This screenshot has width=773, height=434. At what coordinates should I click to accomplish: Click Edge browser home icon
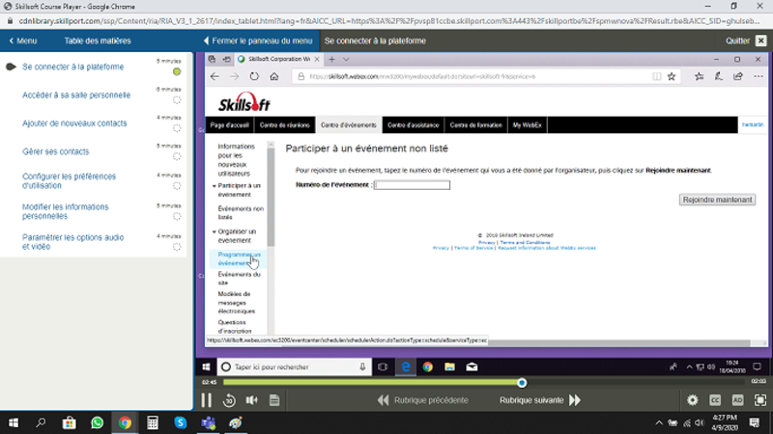coord(274,77)
